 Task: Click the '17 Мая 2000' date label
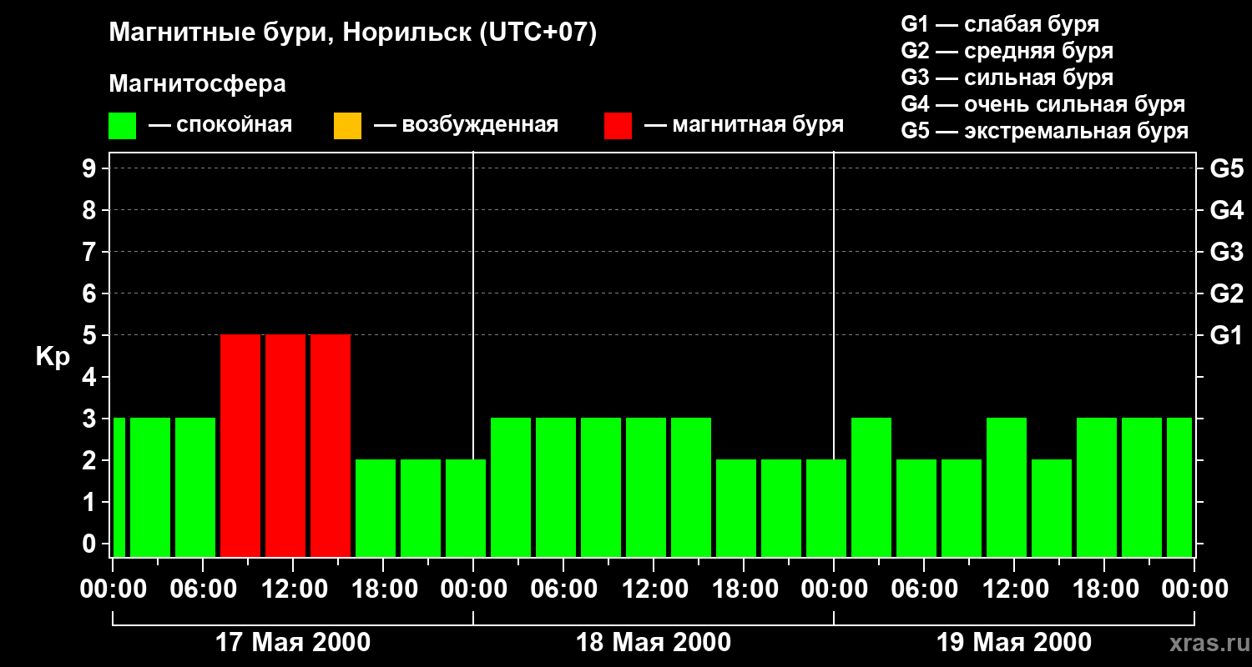pos(293,643)
